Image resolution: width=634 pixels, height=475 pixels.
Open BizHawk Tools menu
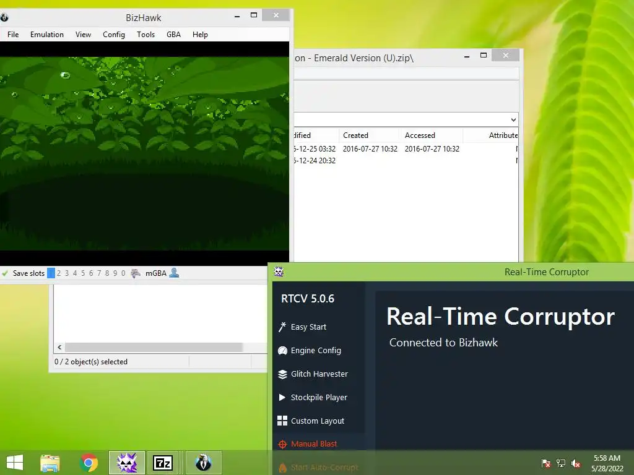(x=145, y=35)
